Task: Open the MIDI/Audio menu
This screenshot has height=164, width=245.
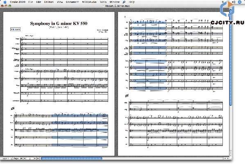Action: [89, 2]
